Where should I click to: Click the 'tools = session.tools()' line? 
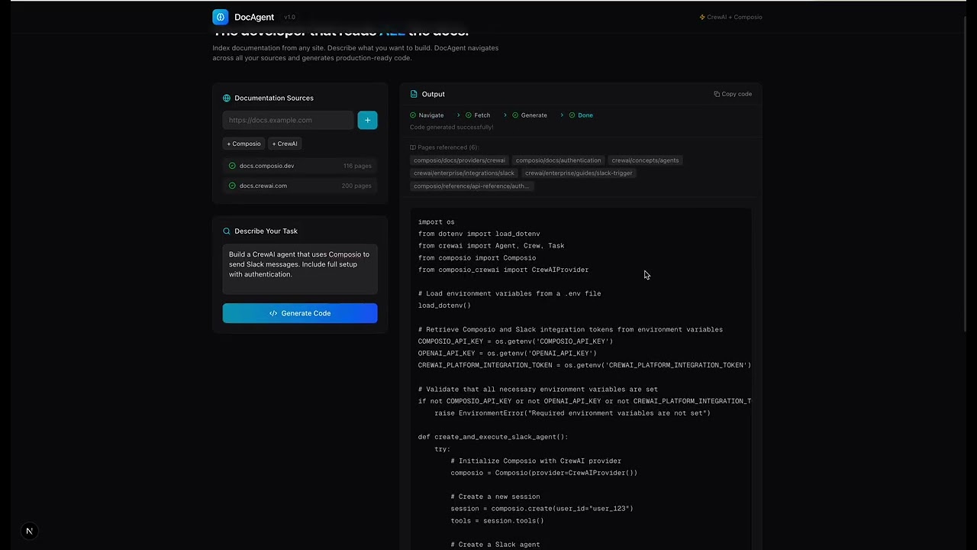click(497, 521)
